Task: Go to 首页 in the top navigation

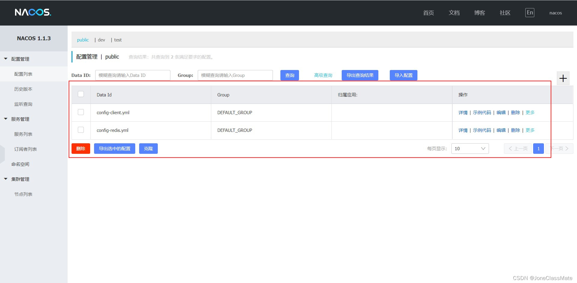Action: pos(429,13)
